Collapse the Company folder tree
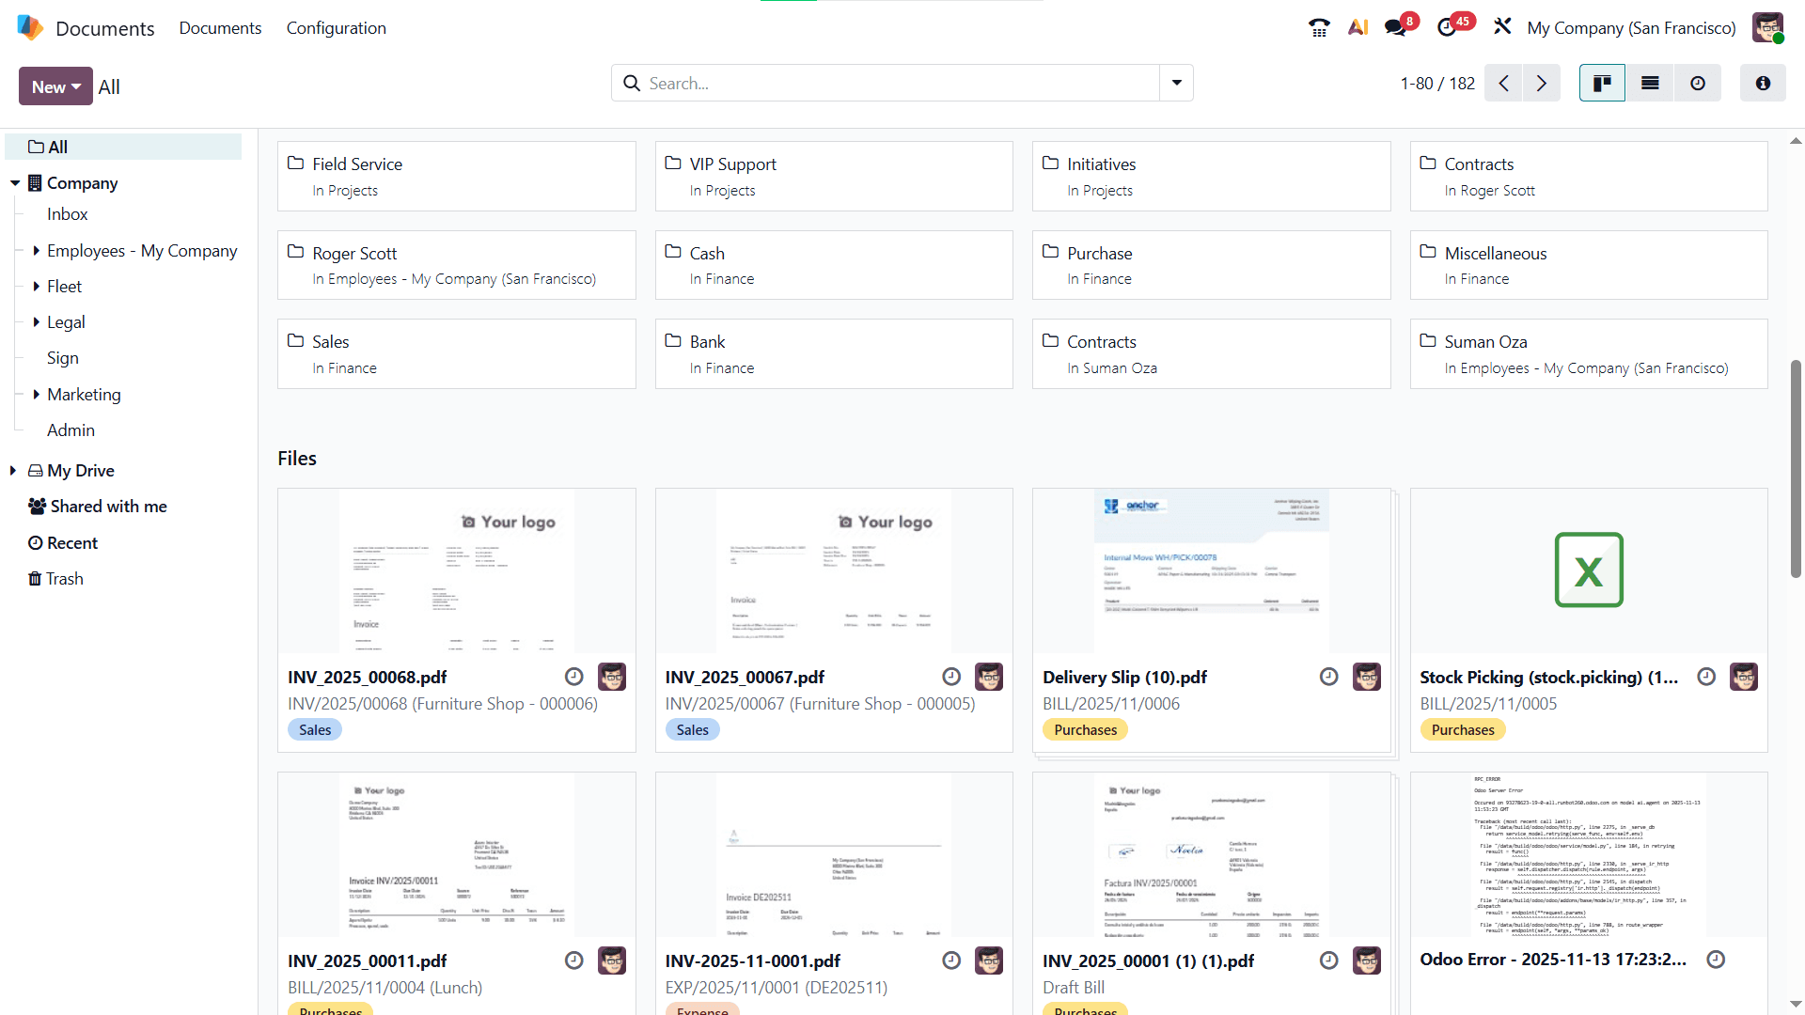Image resolution: width=1805 pixels, height=1015 pixels. (14, 182)
